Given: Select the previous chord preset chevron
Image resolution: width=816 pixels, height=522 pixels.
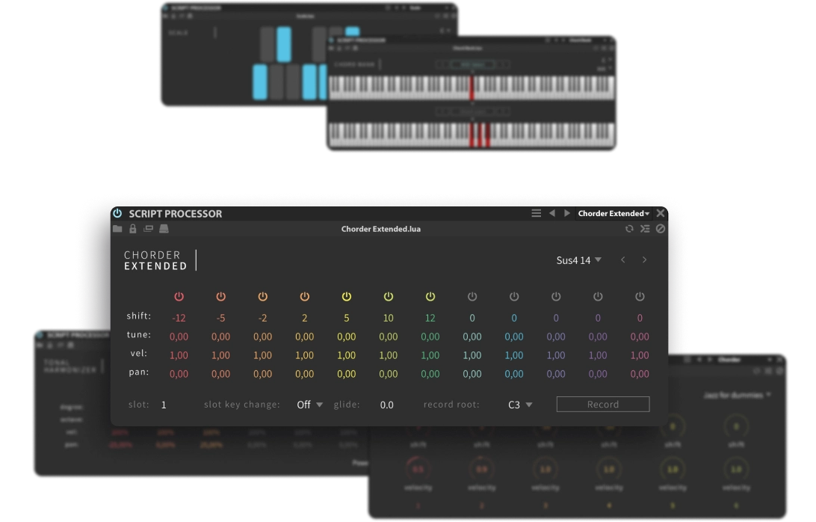Looking at the screenshot, I should pyautogui.click(x=622, y=260).
